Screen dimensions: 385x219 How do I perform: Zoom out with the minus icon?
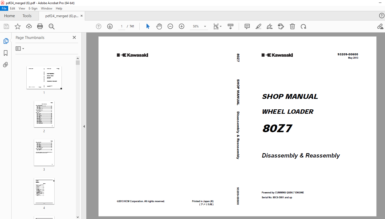point(170,26)
